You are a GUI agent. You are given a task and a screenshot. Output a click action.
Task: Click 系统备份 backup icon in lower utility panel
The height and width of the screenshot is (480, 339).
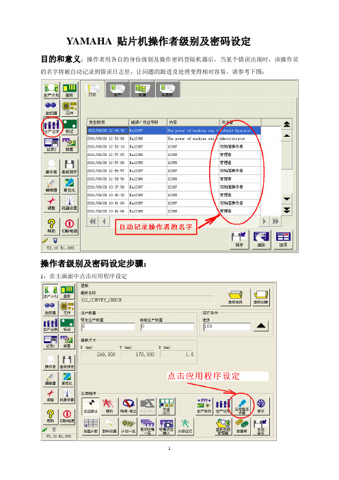[x=260, y=426]
